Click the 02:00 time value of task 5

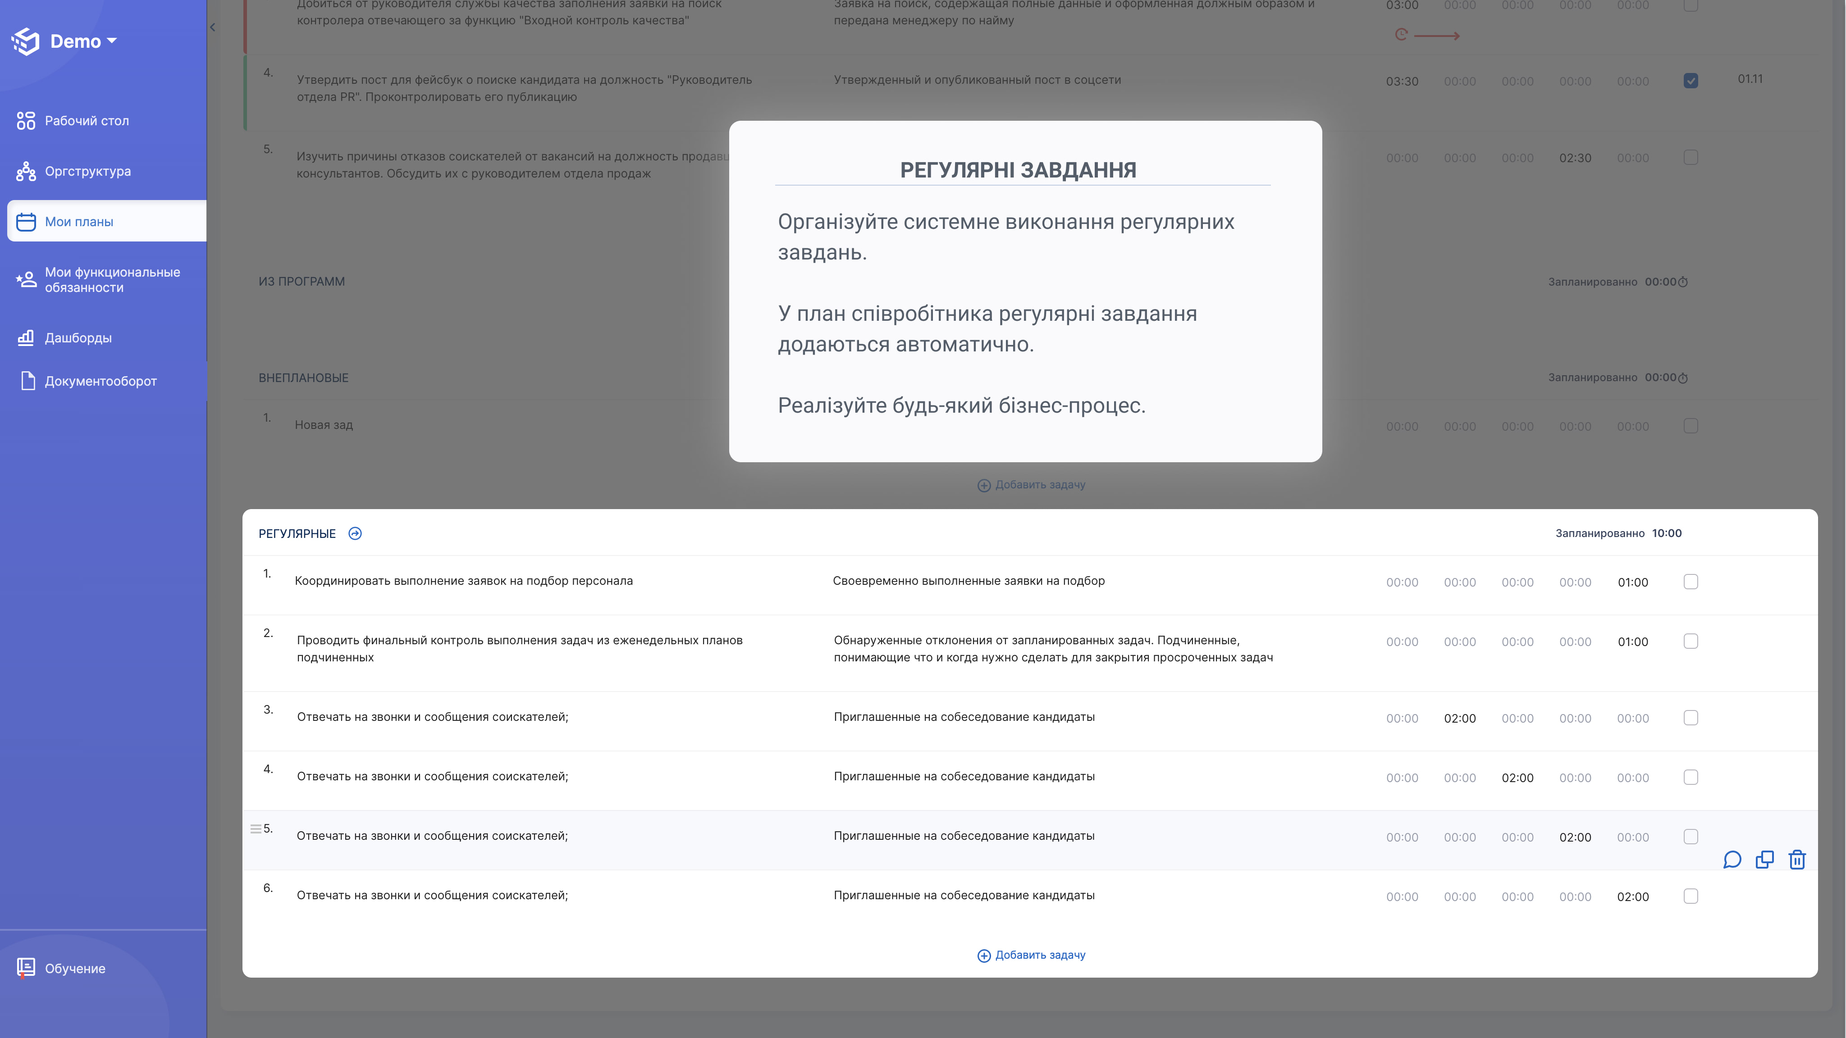pos(1575,838)
